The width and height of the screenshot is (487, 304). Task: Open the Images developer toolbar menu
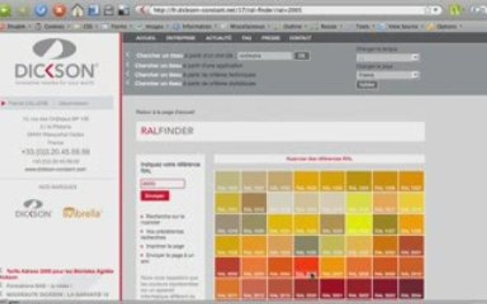coord(152,27)
